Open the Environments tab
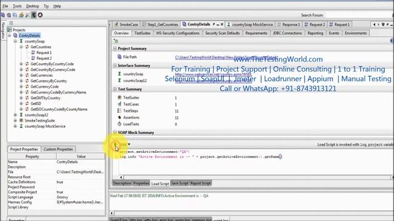This screenshot has width=394, height=221. click(356, 33)
